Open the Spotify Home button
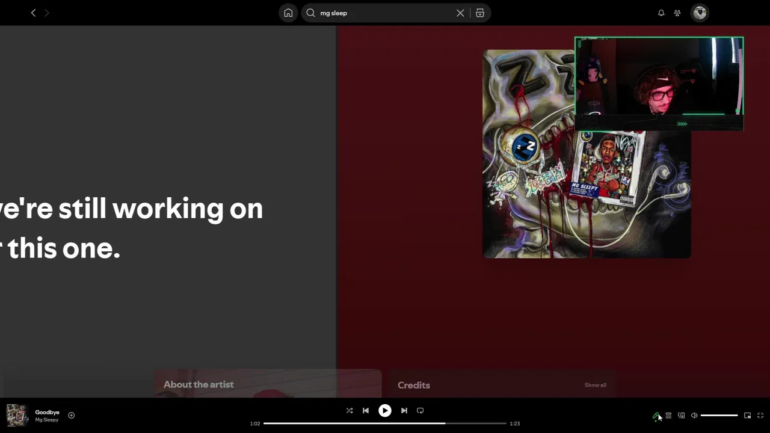The width and height of the screenshot is (770, 433). click(288, 13)
